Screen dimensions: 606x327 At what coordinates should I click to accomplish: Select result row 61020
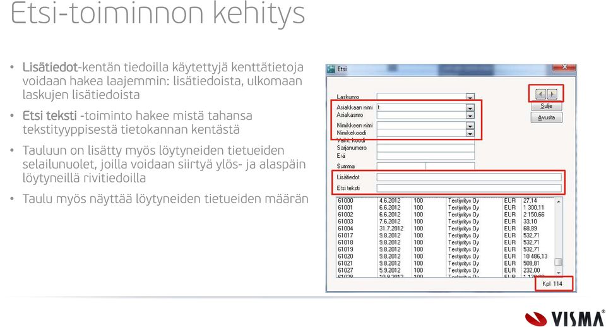pos(446,256)
